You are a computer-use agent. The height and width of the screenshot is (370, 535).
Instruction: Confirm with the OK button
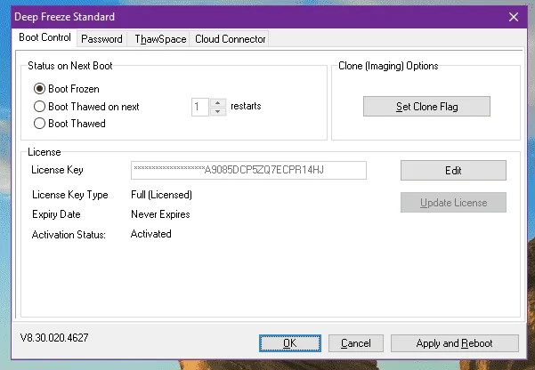click(289, 343)
